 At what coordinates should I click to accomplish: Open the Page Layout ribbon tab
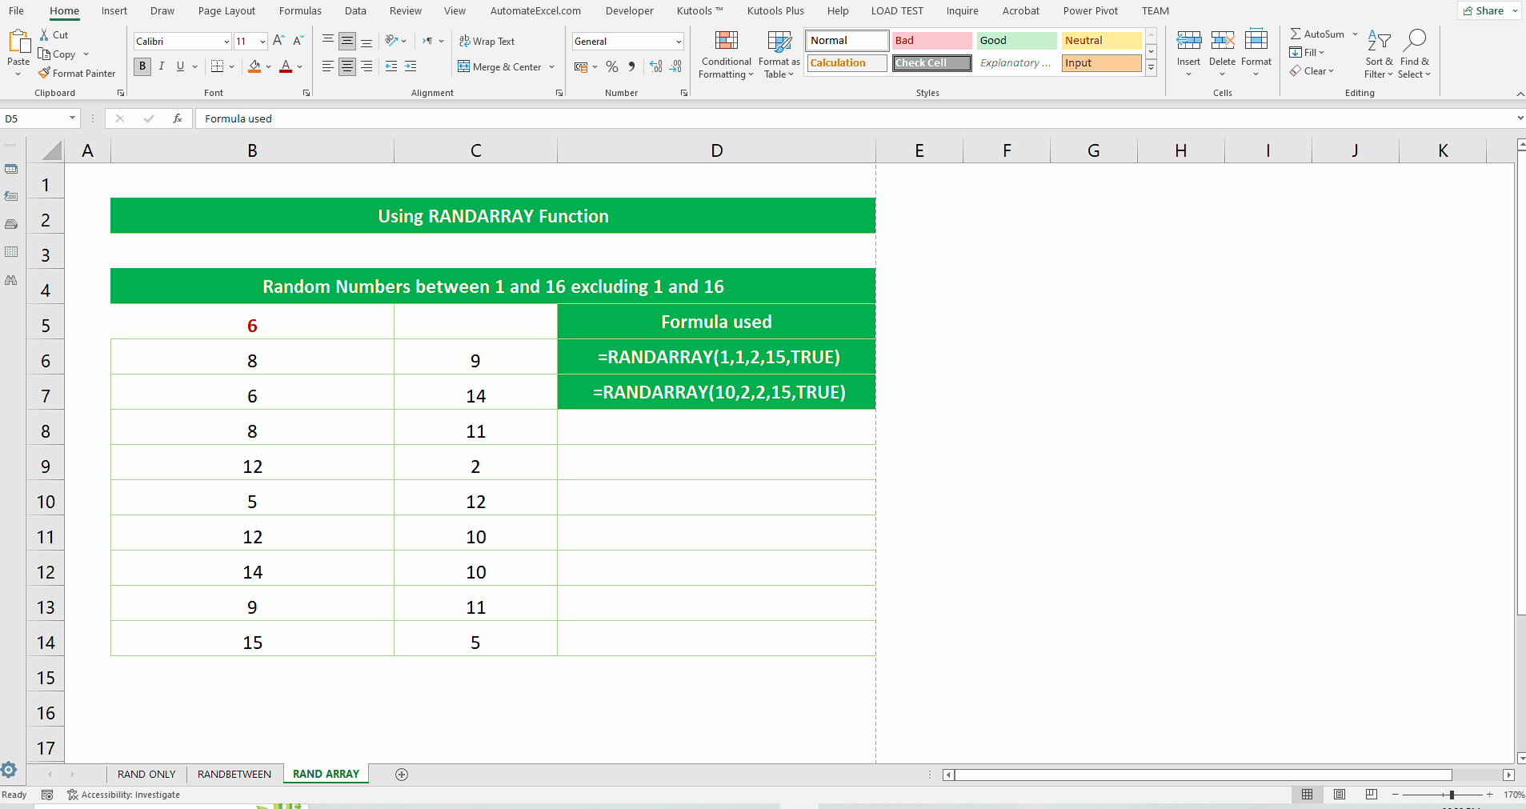point(226,10)
